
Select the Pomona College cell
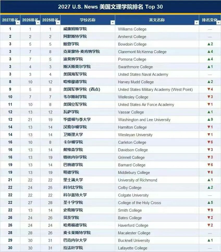[157, 59]
